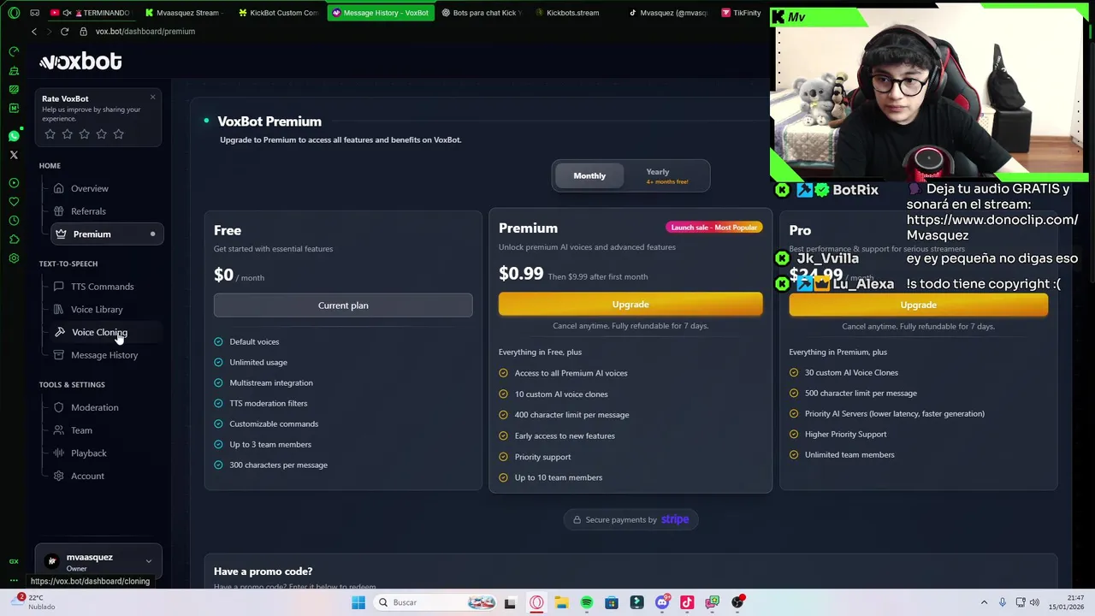Switch to the Mvaasquez Stream tab
Screen dimensions: 1095x616
point(184,13)
